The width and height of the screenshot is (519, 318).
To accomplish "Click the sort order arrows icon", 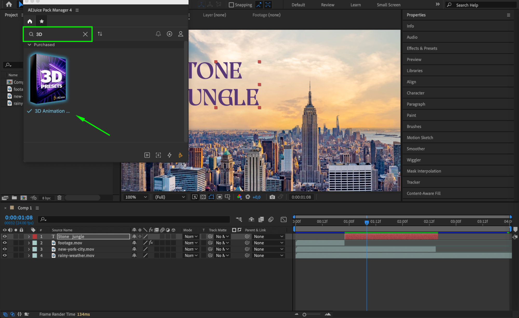I will pyautogui.click(x=100, y=34).
